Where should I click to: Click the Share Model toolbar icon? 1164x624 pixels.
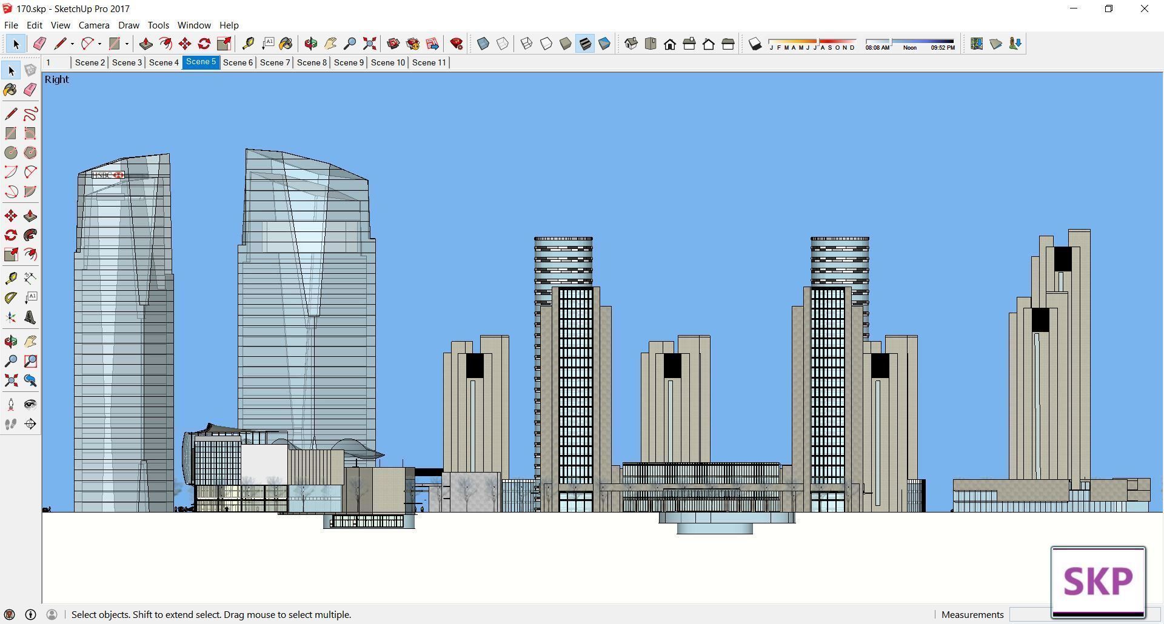click(413, 44)
